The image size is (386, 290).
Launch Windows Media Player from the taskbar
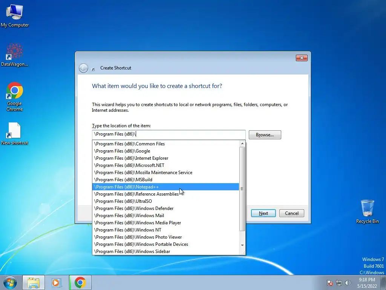pyautogui.click(x=57, y=282)
